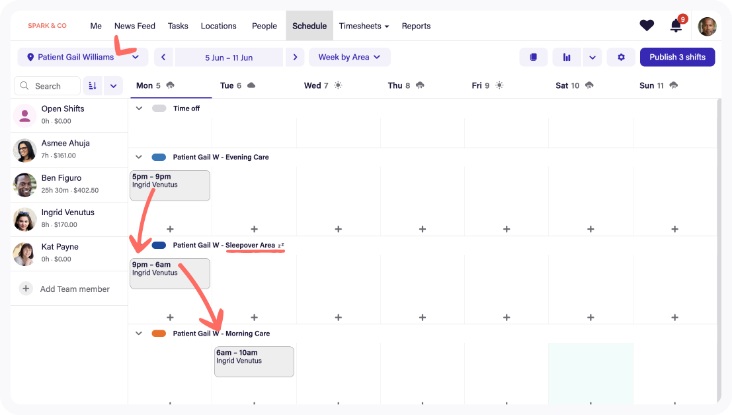Click the copy shifts icon
The width and height of the screenshot is (732, 415).
coord(533,58)
